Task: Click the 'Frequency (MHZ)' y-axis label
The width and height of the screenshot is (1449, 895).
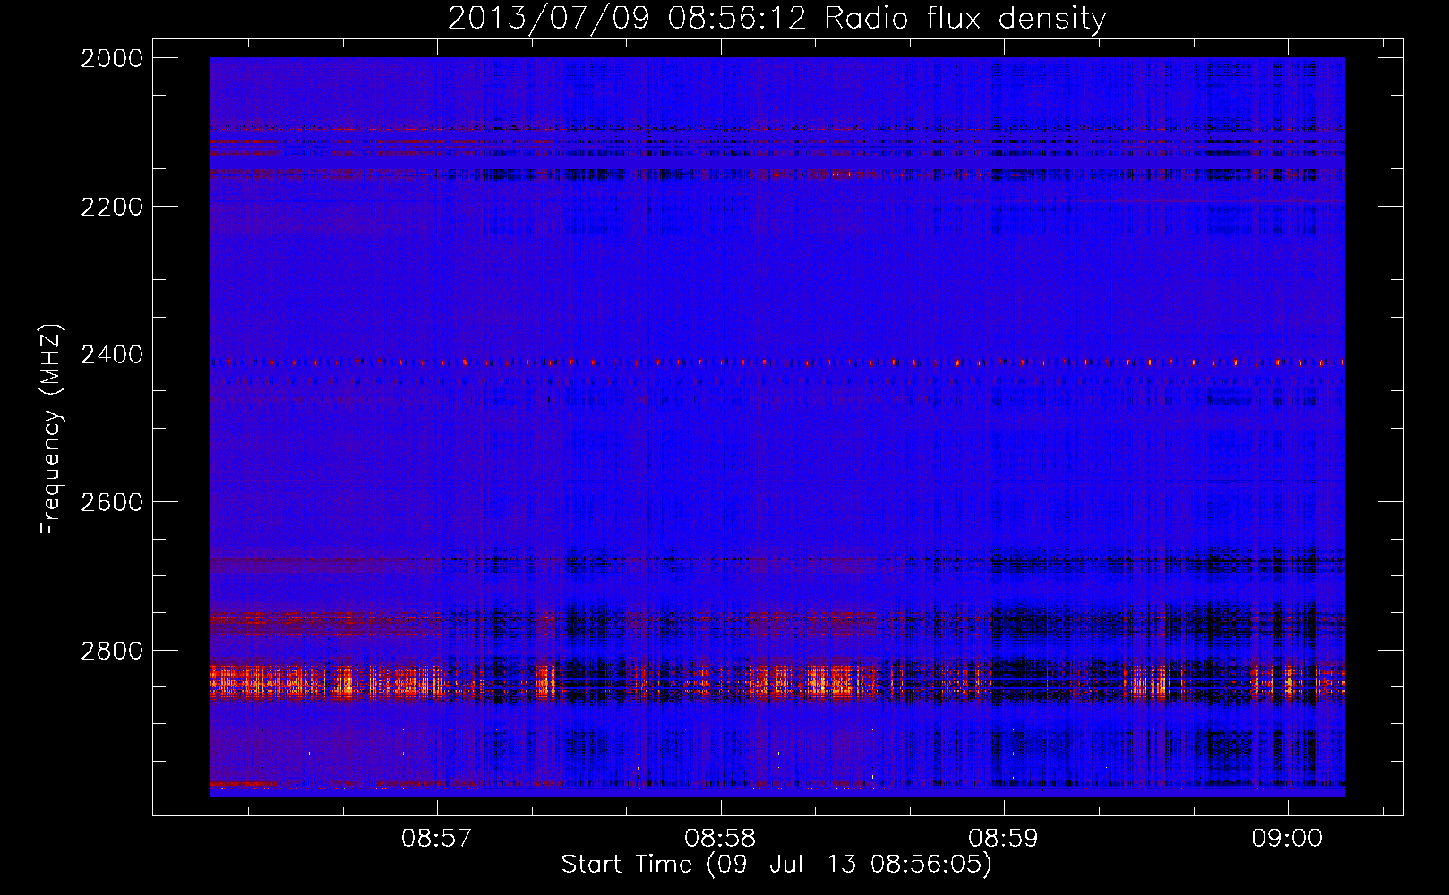Action: coord(51,429)
